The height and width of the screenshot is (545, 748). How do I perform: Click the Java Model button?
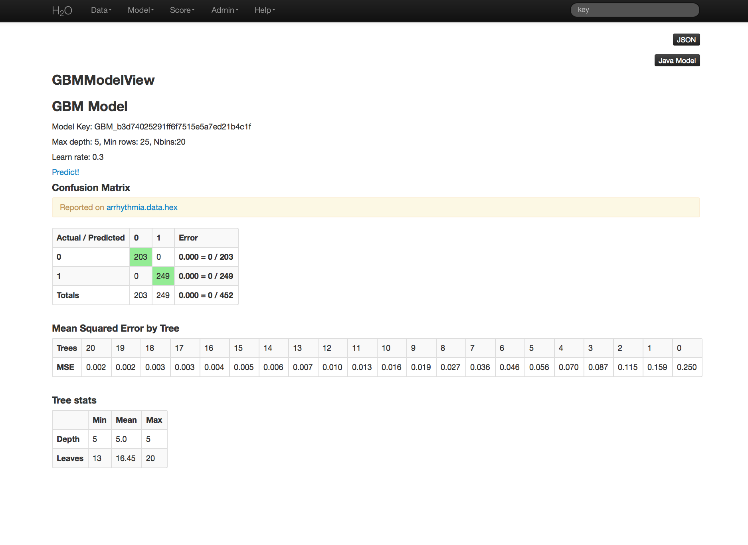677,61
